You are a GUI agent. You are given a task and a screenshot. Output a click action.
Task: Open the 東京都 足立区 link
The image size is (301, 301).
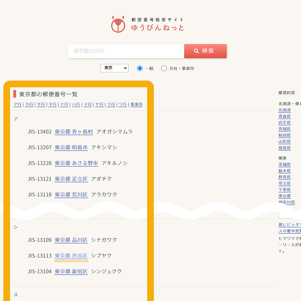[x=71, y=179]
